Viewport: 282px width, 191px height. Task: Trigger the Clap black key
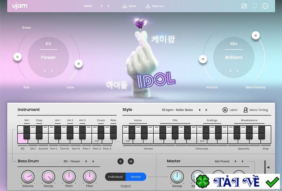(x=39, y=132)
